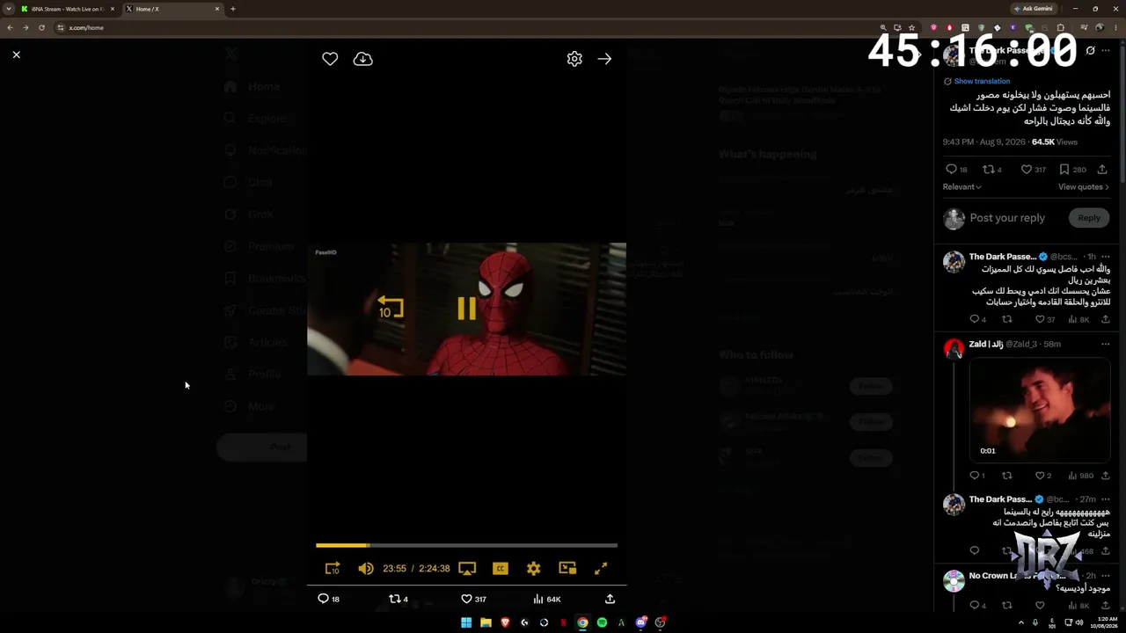Share Zald's reply

pyautogui.click(x=1105, y=476)
